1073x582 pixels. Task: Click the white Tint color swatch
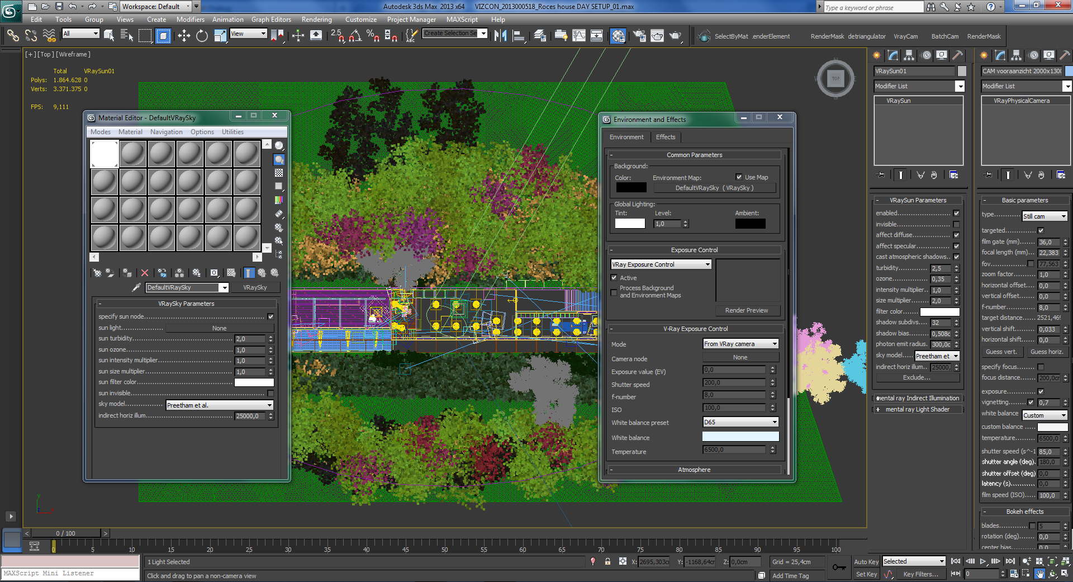[x=630, y=224]
